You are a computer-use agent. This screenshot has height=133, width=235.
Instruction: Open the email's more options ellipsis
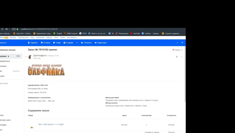pyautogui.click(x=182, y=57)
